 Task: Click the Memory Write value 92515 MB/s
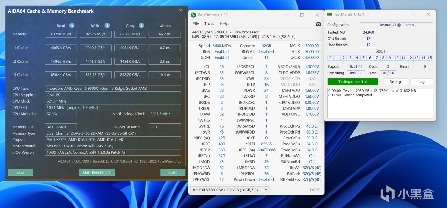pyautogui.click(x=95, y=34)
